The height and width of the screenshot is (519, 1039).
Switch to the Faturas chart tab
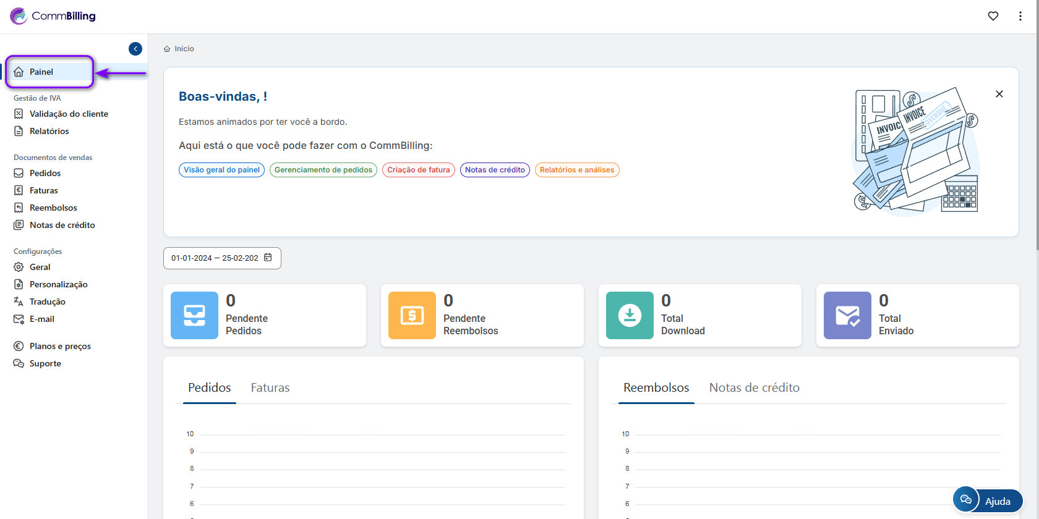270,388
